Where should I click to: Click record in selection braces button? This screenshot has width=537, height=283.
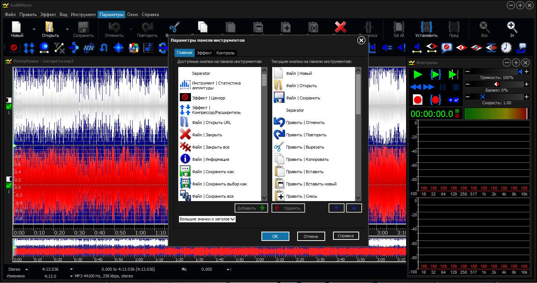436,99
